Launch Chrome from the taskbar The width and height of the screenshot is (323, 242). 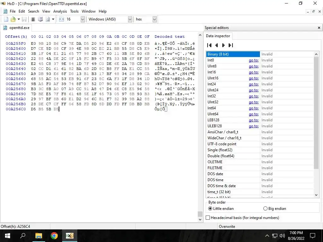point(54,236)
